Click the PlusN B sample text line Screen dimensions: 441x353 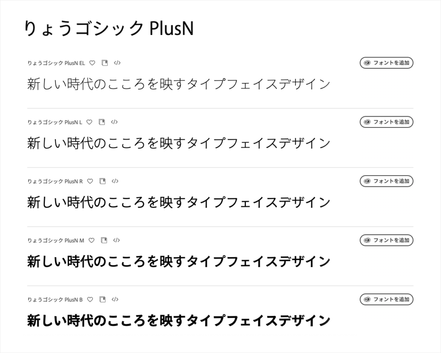click(x=179, y=321)
